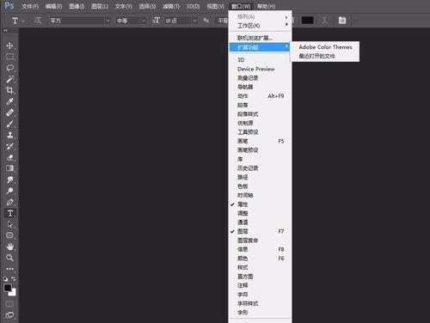Select the Horizontal Type tool in toolbar
The image size is (430, 323).
coord(9,213)
